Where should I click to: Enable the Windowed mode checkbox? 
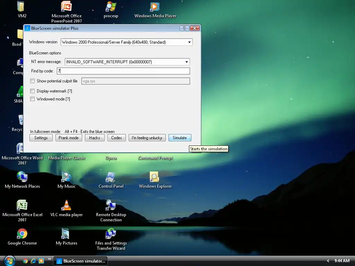(32, 99)
